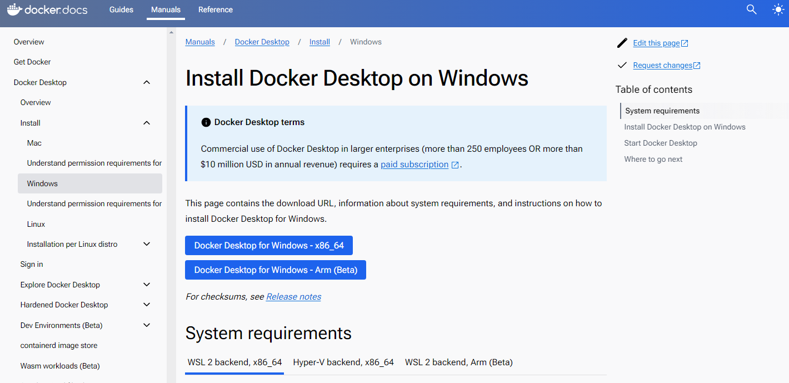Go to Manuals breadcrumb link

click(x=200, y=42)
